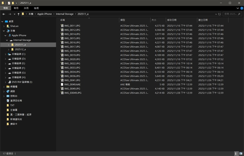Collapse the Apple iPhone tree node
This screenshot has height=156, width=244.
click(5, 36)
